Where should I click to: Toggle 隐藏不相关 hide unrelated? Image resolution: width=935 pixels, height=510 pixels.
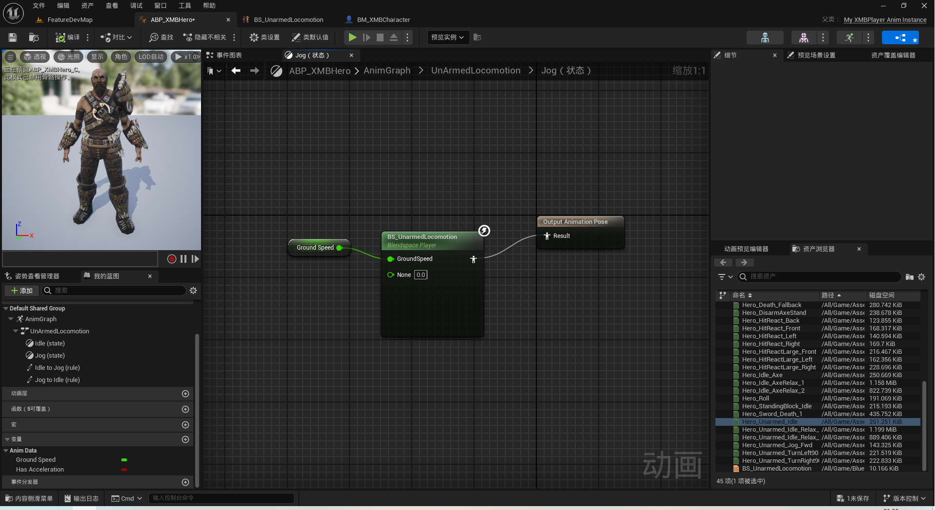tap(205, 37)
